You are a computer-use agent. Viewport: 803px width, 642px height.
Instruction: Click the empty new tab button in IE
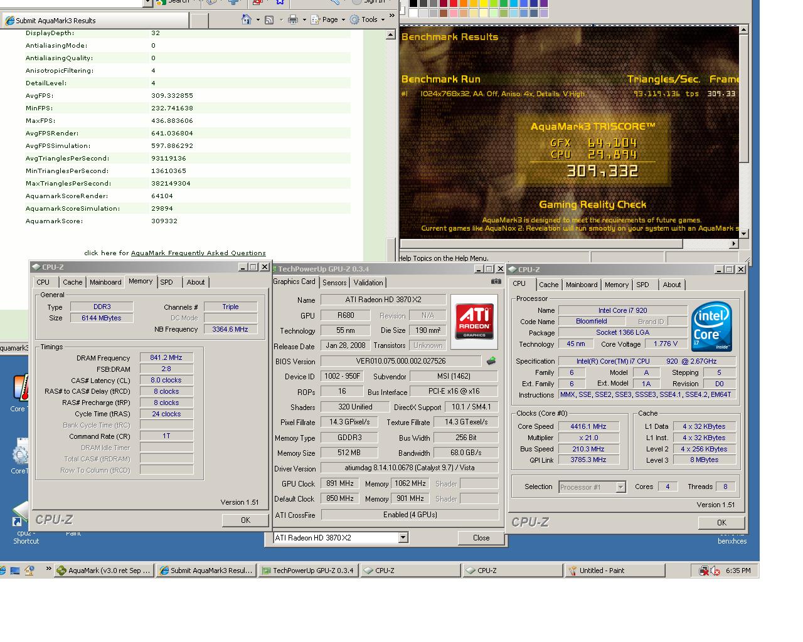(x=199, y=20)
